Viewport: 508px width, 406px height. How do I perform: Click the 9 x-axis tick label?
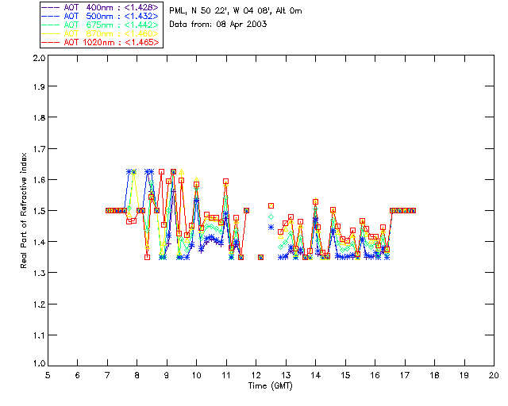pos(167,375)
